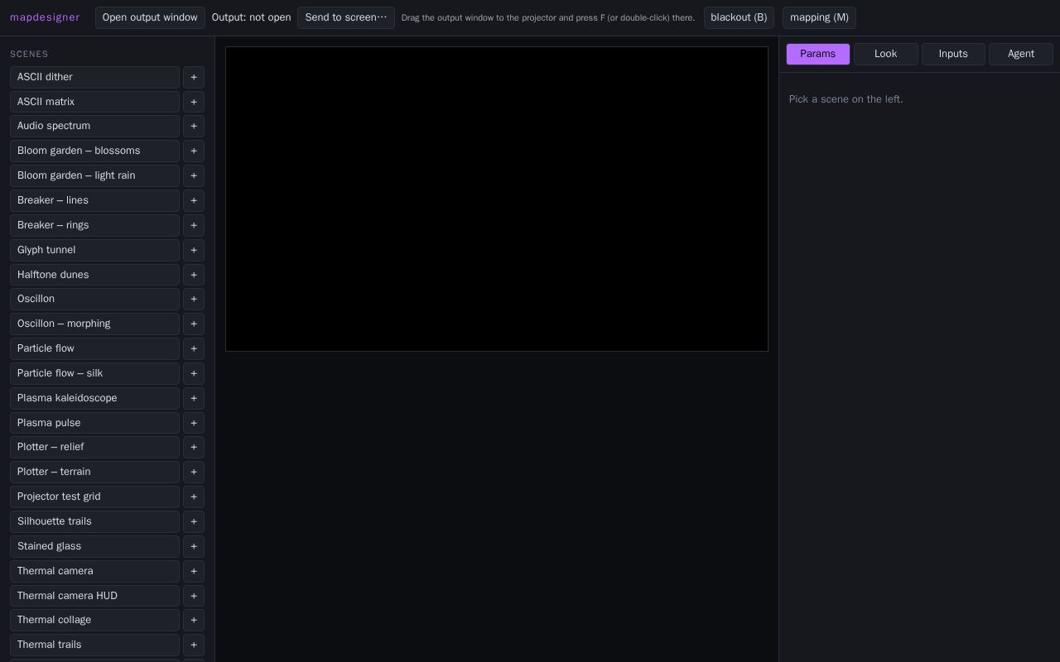This screenshot has width=1060, height=662.
Task: Click plus beside Thermal camera
Action: click(x=194, y=571)
